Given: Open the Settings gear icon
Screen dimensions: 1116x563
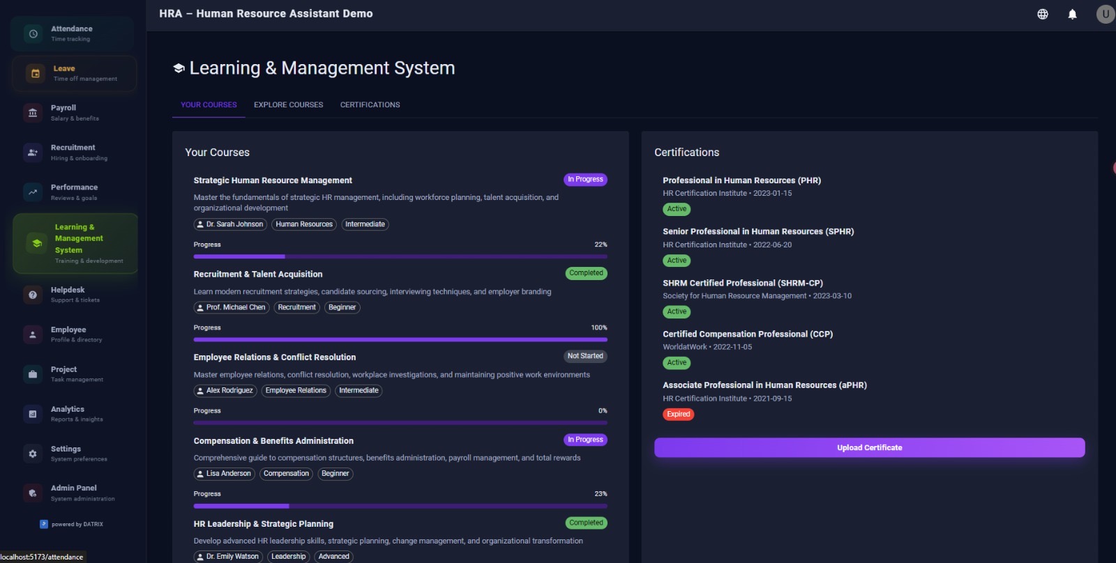Looking at the screenshot, I should coord(33,454).
